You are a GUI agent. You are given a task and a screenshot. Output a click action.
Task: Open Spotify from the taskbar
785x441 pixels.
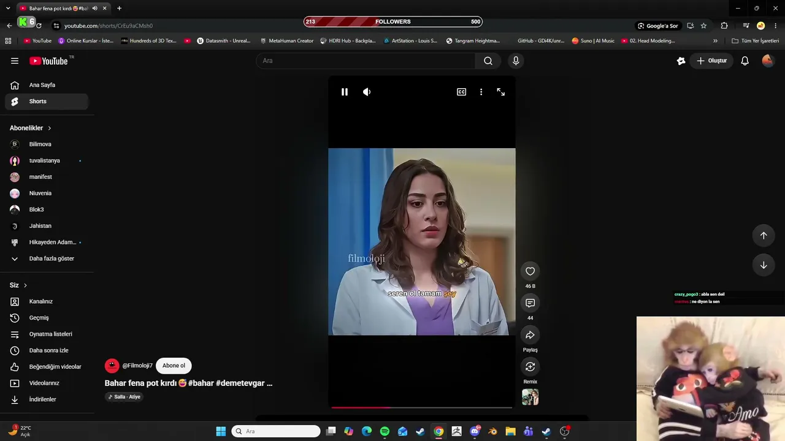[385, 431]
